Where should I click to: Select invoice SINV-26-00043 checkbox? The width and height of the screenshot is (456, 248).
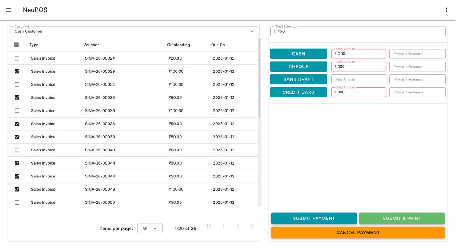click(17, 150)
